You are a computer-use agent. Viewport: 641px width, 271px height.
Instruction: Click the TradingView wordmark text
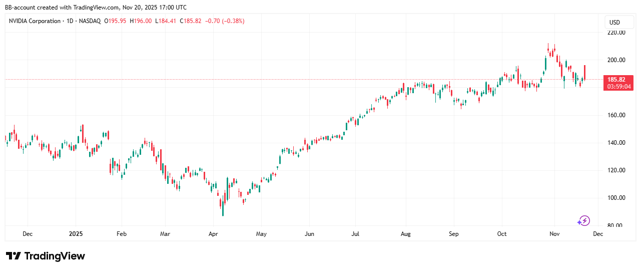pos(55,256)
